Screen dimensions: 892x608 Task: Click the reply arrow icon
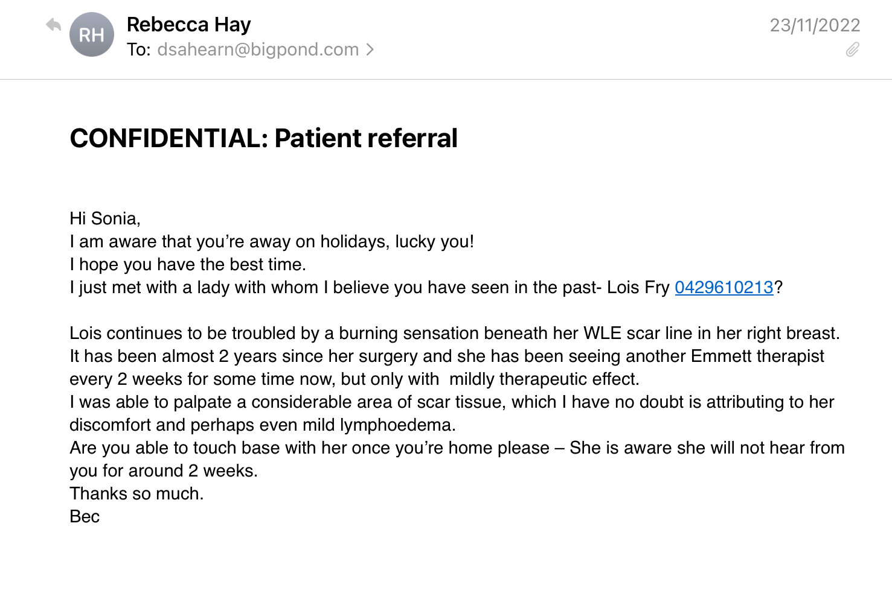click(x=54, y=25)
